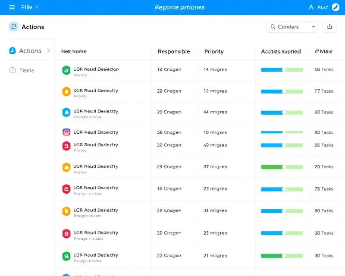Click the export icon button beside the search box
The image size is (345, 276).
pos(329,27)
